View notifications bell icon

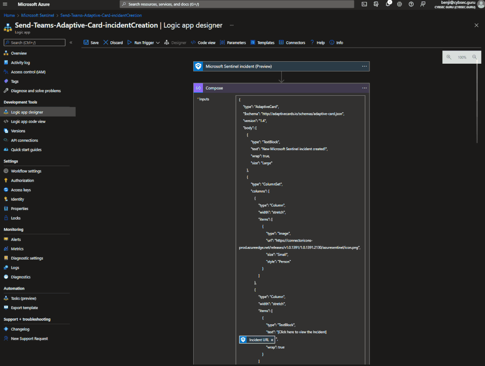[388, 4]
